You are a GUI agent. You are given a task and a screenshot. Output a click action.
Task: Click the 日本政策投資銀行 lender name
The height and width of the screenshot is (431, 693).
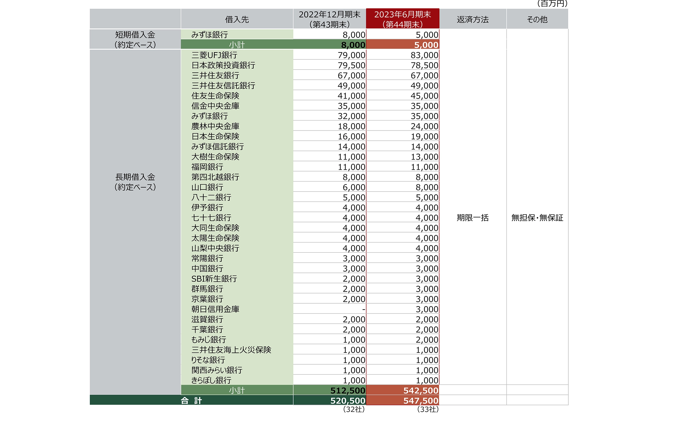pyautogui.click(x=223, y=65)
